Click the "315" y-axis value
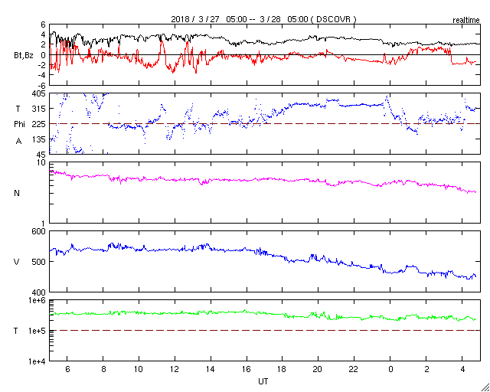This screenshot has width=490, height=392. [x=39, y=109]
